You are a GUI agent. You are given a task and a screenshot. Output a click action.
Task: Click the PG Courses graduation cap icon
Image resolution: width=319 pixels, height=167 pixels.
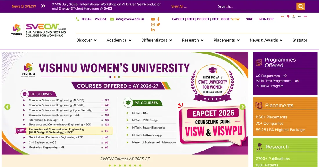[128, 103]
